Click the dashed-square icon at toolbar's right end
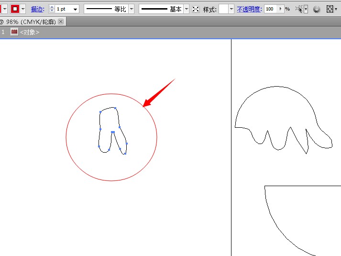The image size is (341, 256). (x=330, y=9)
